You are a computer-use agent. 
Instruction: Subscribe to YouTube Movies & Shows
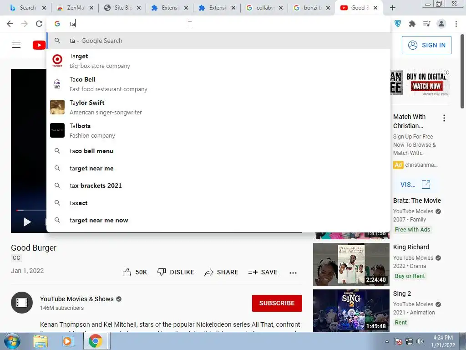[277, 303]
